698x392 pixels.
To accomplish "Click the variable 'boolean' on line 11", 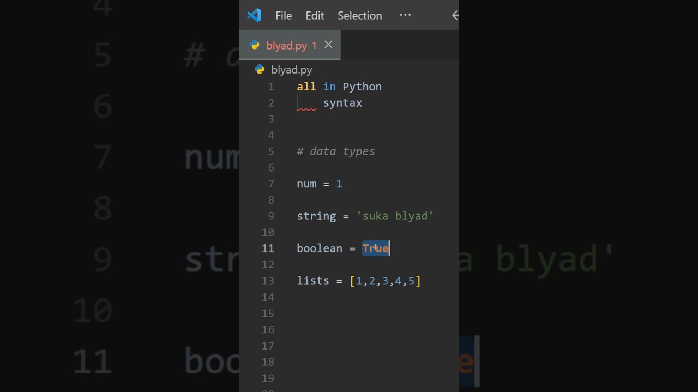I will (x=320, y=248).
